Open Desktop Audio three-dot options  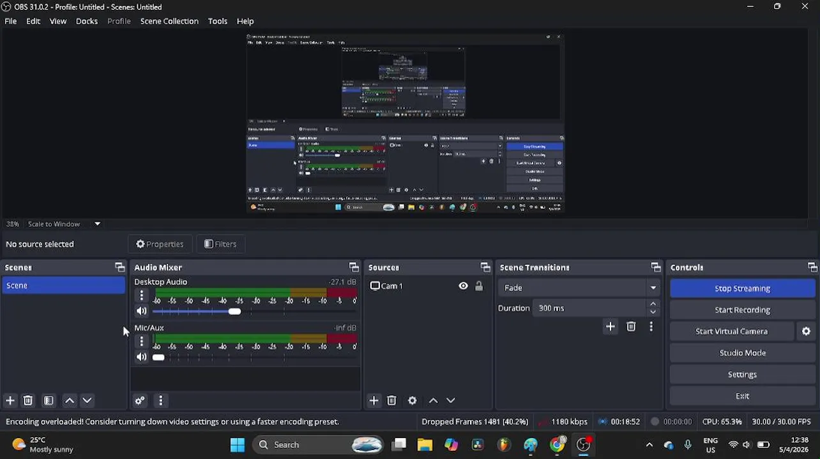click(x=142, y=295)
